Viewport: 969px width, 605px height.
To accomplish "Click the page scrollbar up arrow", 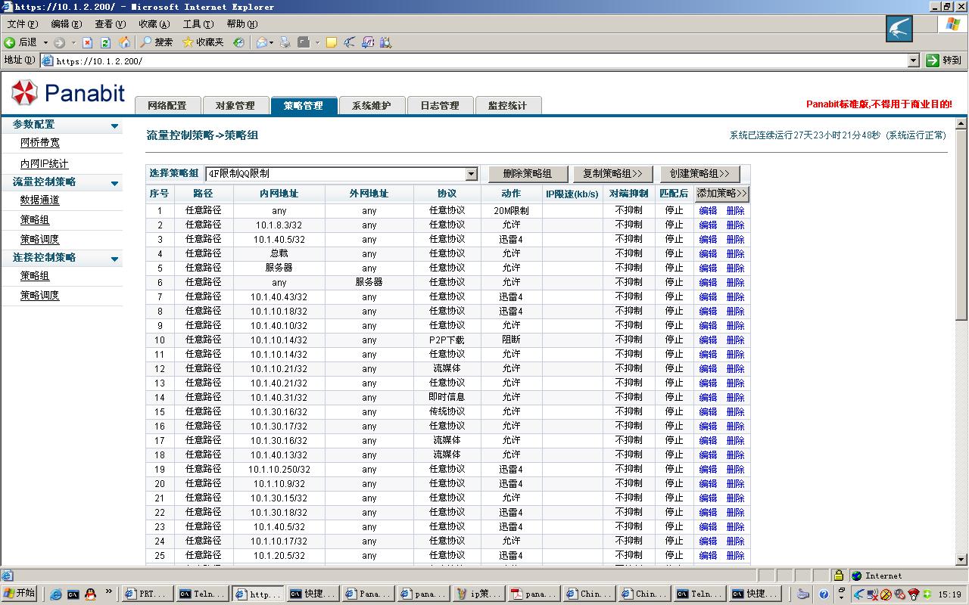I will (962, 123).
